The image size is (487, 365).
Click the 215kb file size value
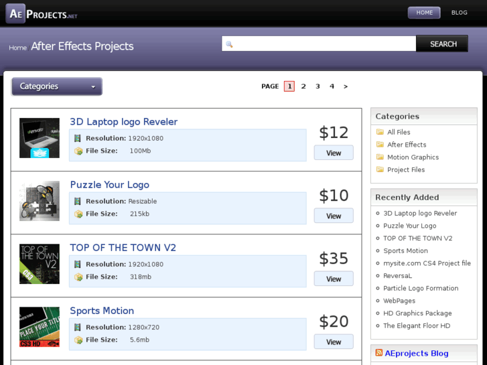pos(139,214)
